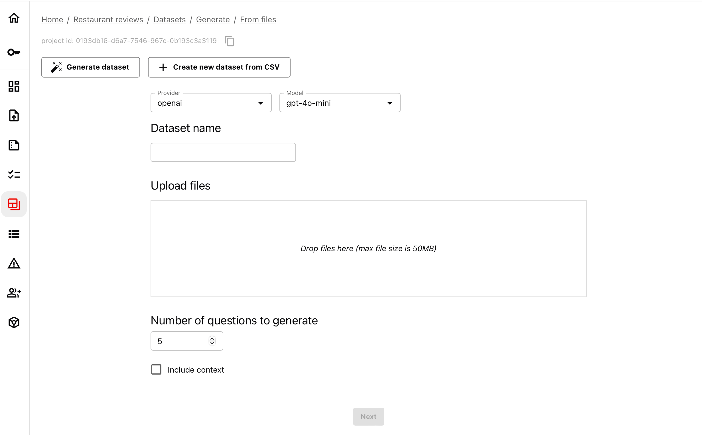
Task: Click the home icon in sidebar
Action: 14,18
